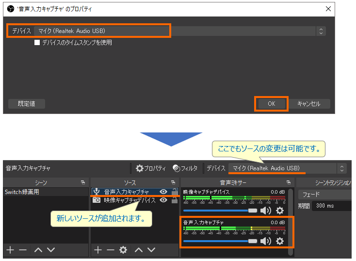Close the 音声入力キャプチャ properties dialog
Viewport: 356px width, 261px height.
(328, 9)
